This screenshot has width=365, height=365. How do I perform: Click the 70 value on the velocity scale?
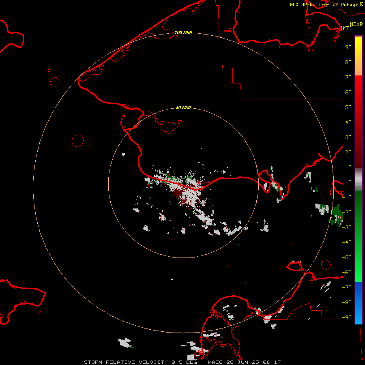tap(348, 77)
